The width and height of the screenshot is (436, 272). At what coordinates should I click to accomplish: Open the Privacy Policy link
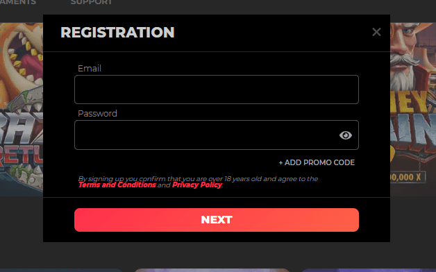coord(197,185)
